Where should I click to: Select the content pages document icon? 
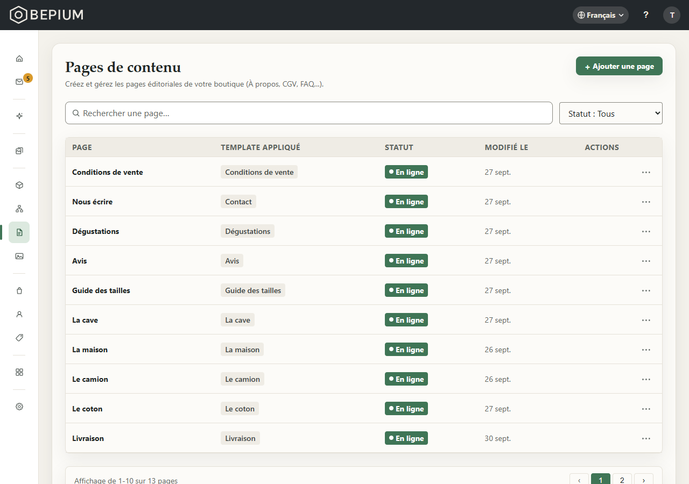[19, 232]
